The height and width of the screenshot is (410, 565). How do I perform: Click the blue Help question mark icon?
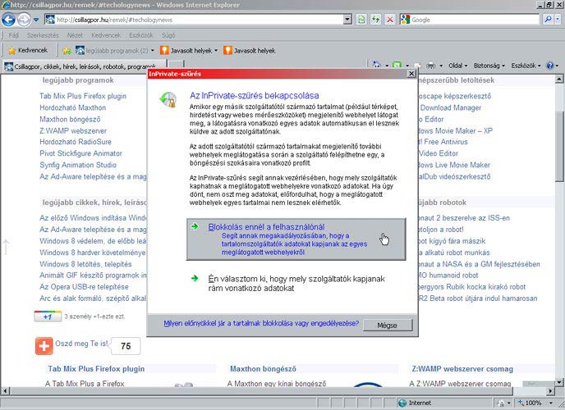coord(549,66)
